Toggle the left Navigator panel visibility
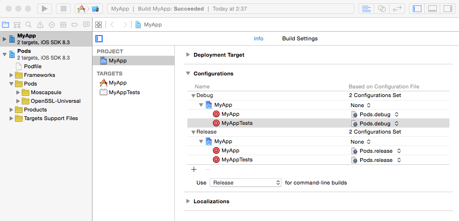459x221 pixels. pyautogui.click(x=417, y=9)
